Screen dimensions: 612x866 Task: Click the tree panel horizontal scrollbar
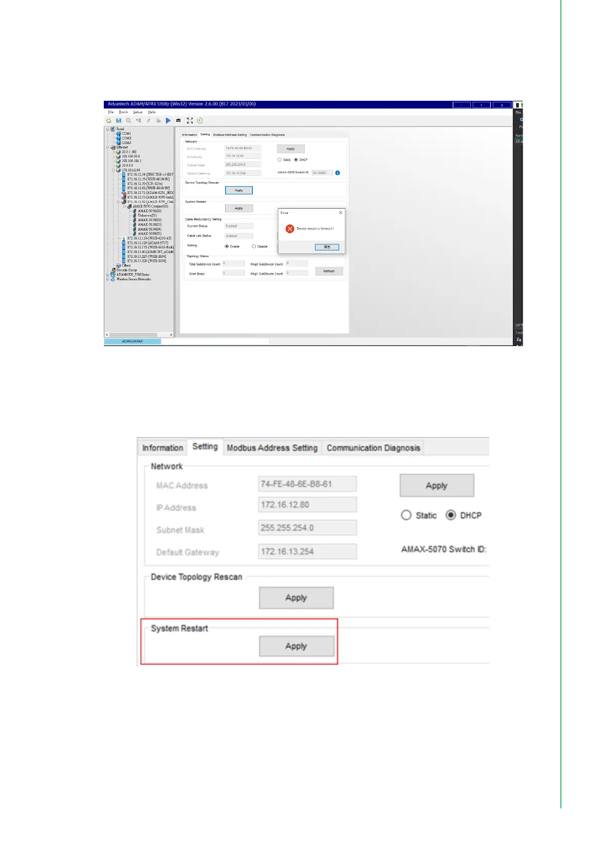tap(139, 335)
